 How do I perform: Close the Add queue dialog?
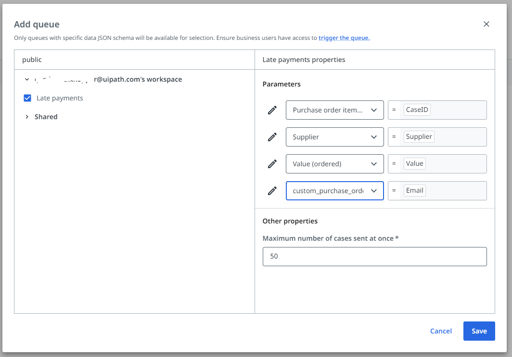click(486, 24)
